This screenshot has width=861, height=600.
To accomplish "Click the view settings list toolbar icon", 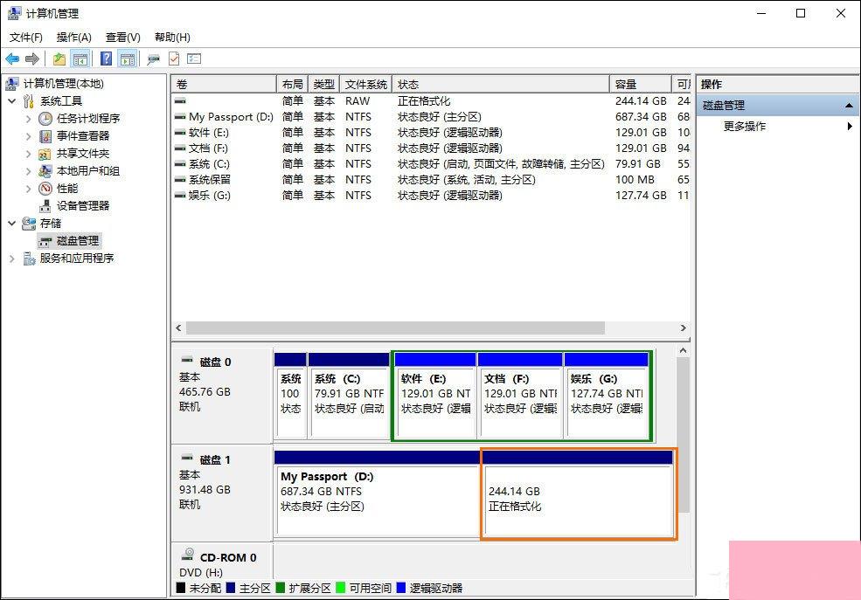I will coord(194,59).
